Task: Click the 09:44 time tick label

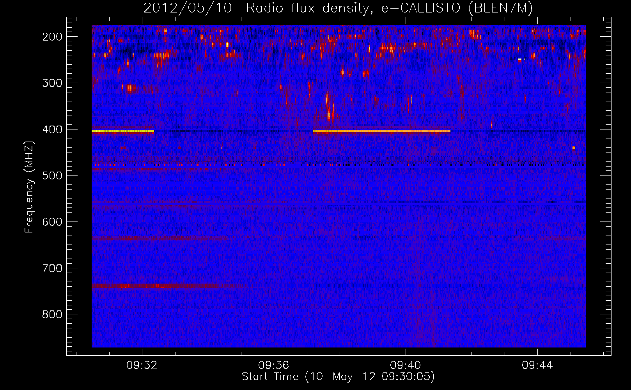Action: pyautogui.click(x=537, y=365)
